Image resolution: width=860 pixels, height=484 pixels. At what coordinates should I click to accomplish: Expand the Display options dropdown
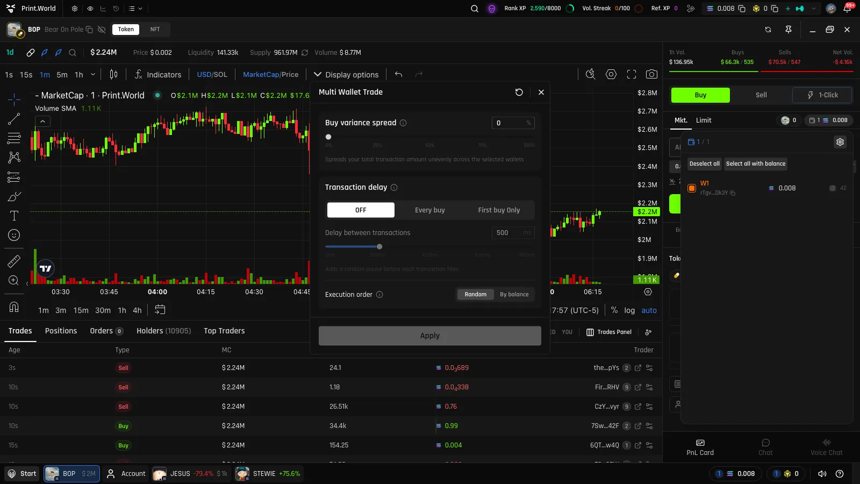346,74
